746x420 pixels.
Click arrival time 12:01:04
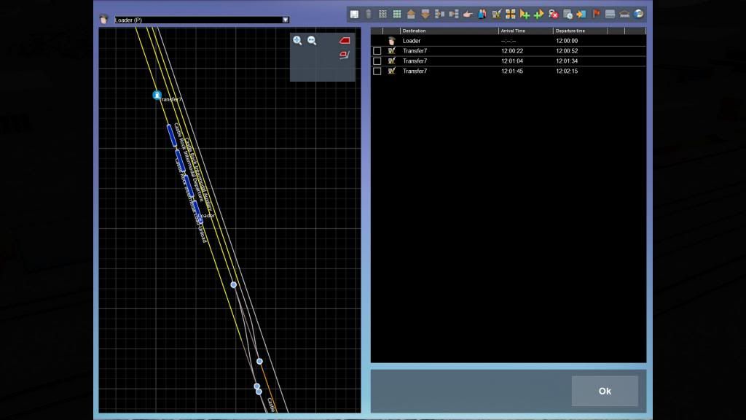[512, 61]
